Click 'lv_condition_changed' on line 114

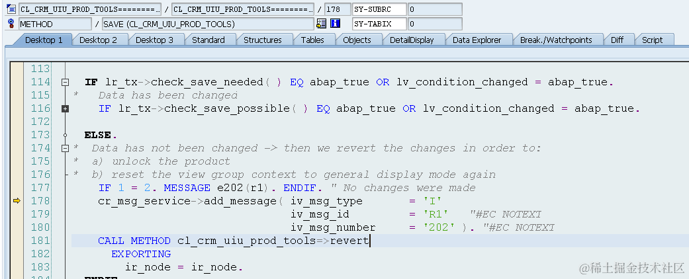point(462,82)
